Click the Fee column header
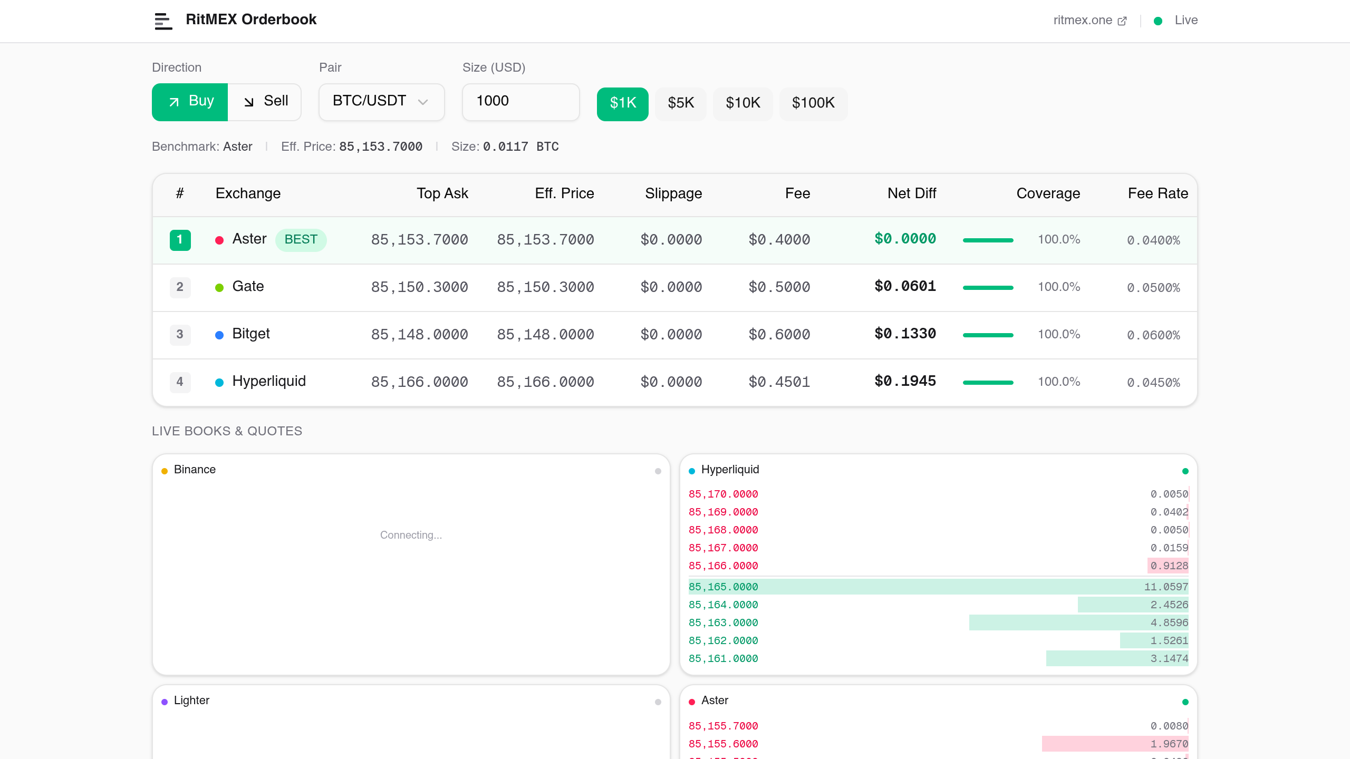This screenshot has width=1350, height=759. pos(797,193)
